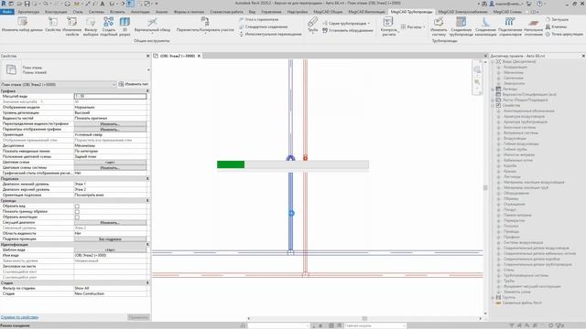This screenshot has height=329, width=586.
Task: Toggle the Обрезать вид checkbox
Action: coord(77,206)
